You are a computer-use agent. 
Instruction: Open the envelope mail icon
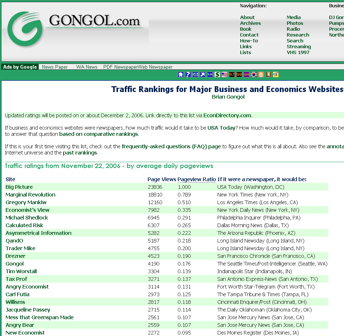[195, 75]
